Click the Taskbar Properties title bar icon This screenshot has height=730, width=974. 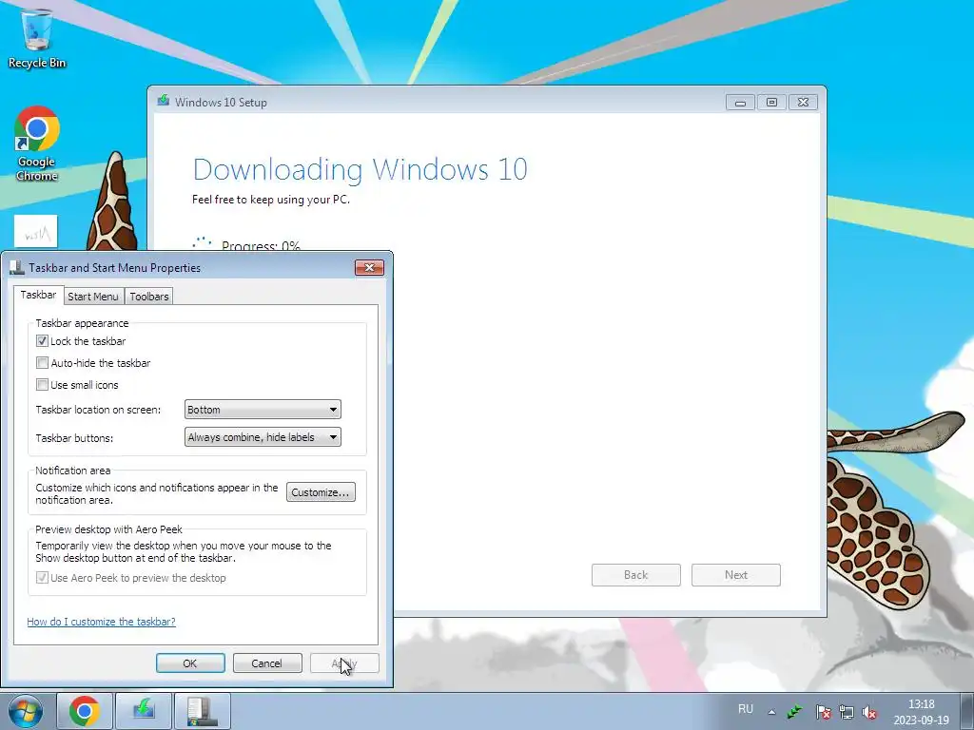tap(17, 267)
